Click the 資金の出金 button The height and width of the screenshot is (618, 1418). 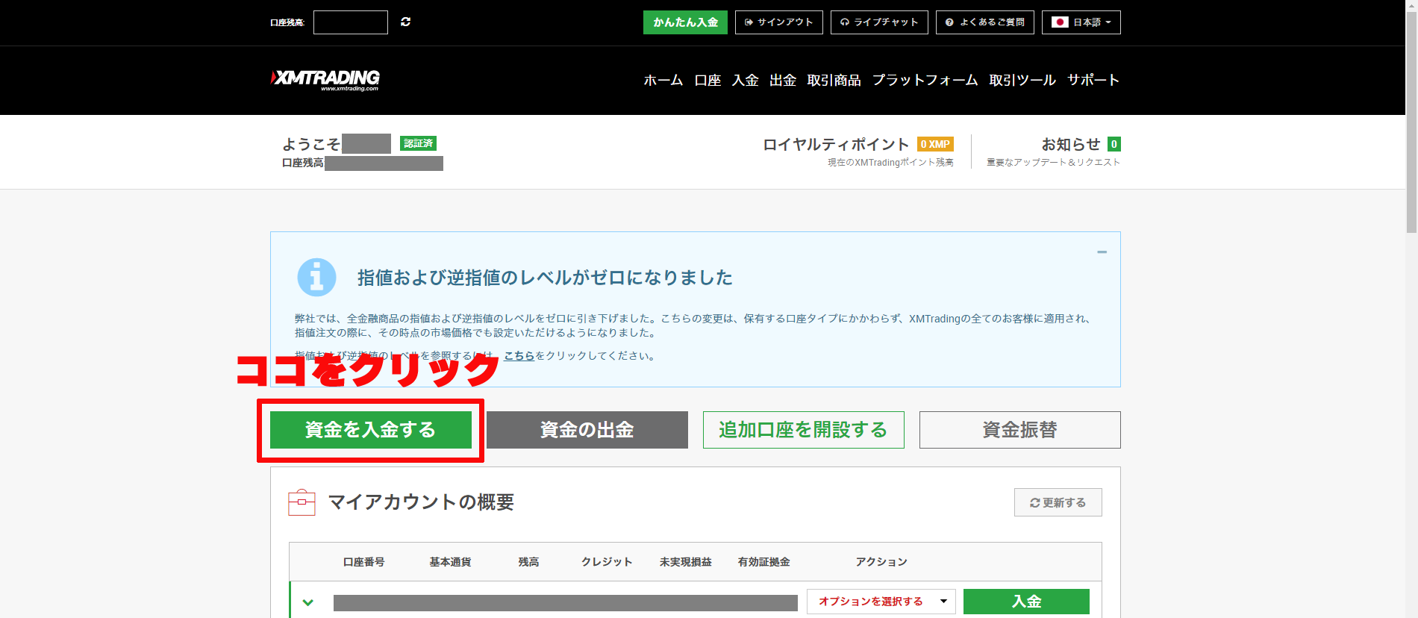click(x=587, y=430)
